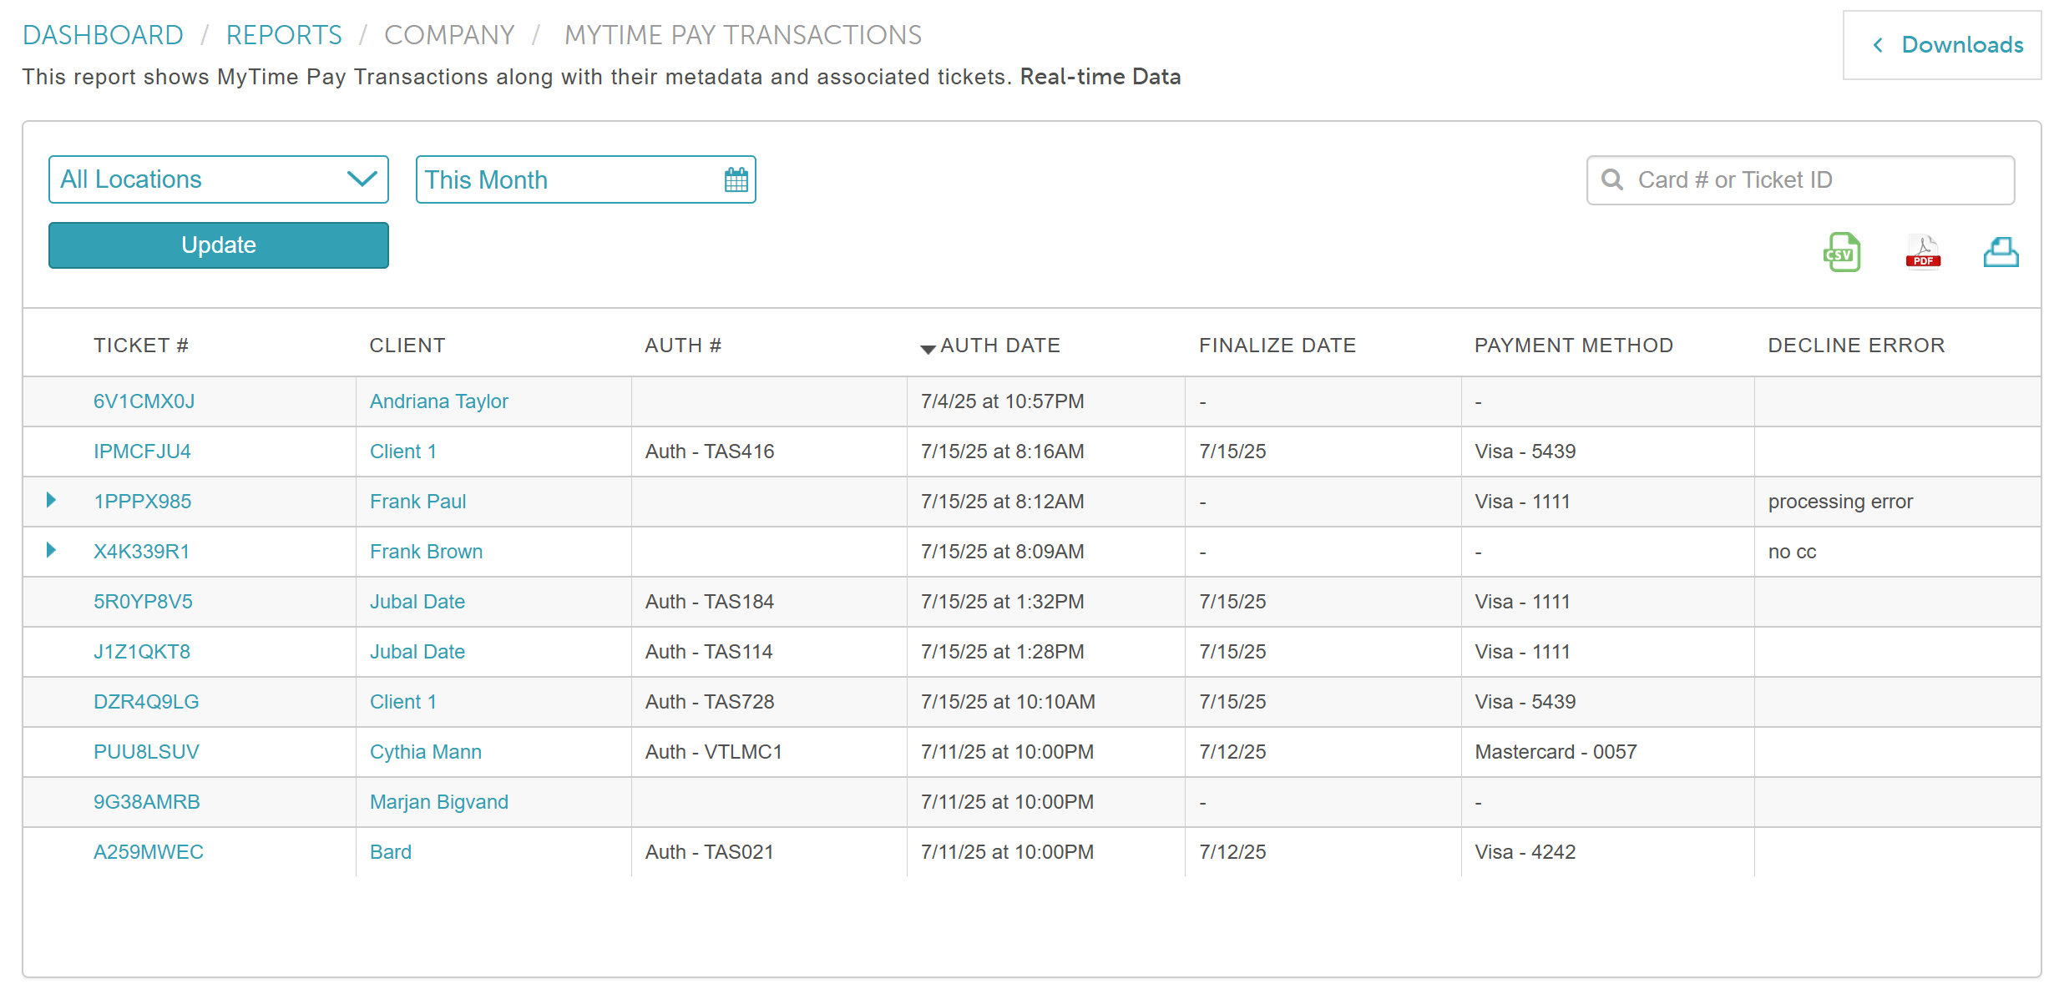Open client Cythia Mann profile

coord(425,752)
